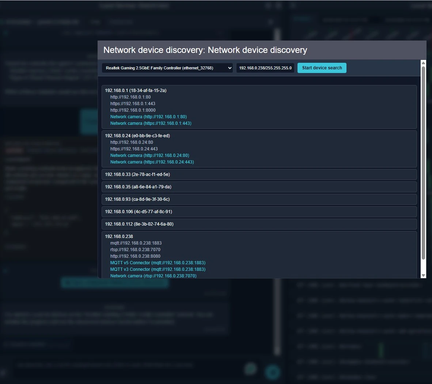The width and height of the screenshot is (432, 384).
Task: Click device header 192.168.0.1 (18-34-af-fa-15-2a)
Action: point(136,90)
